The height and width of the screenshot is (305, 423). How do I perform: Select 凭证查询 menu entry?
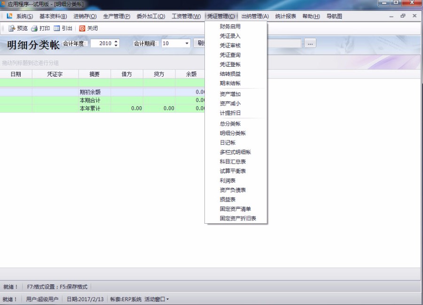pos(236,55)
